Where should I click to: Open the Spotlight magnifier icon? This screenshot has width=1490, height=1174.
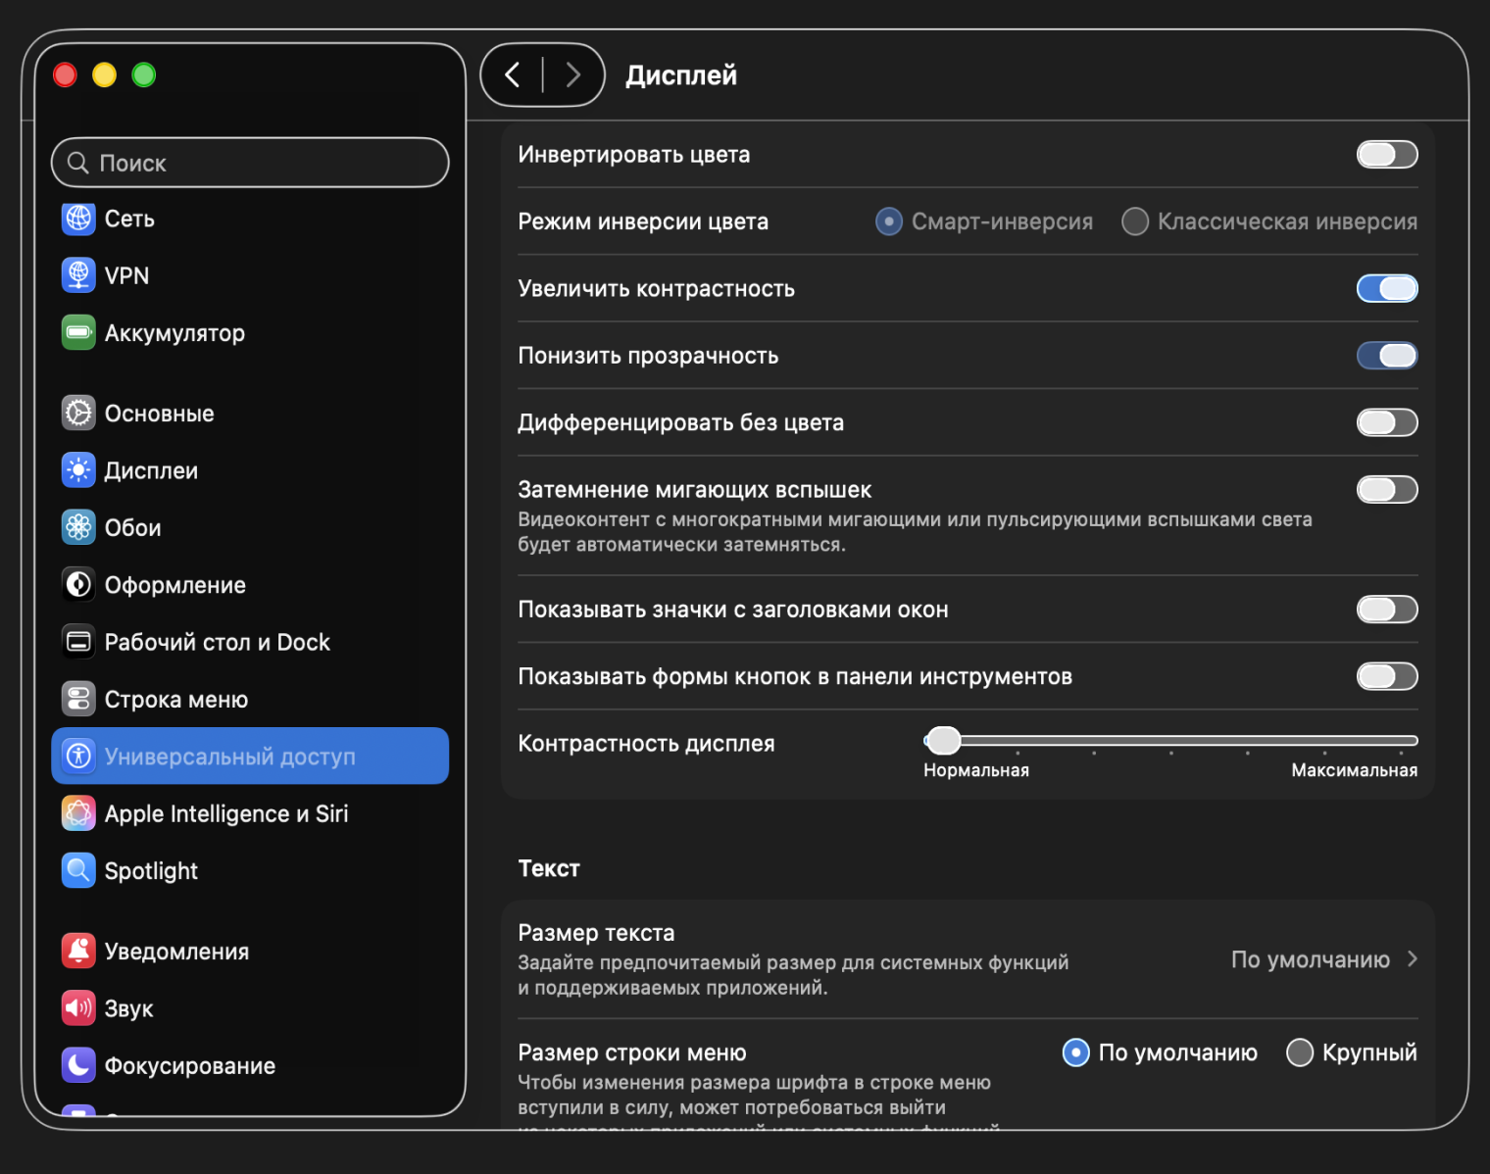pyautogui.click(x=78, y=870)
